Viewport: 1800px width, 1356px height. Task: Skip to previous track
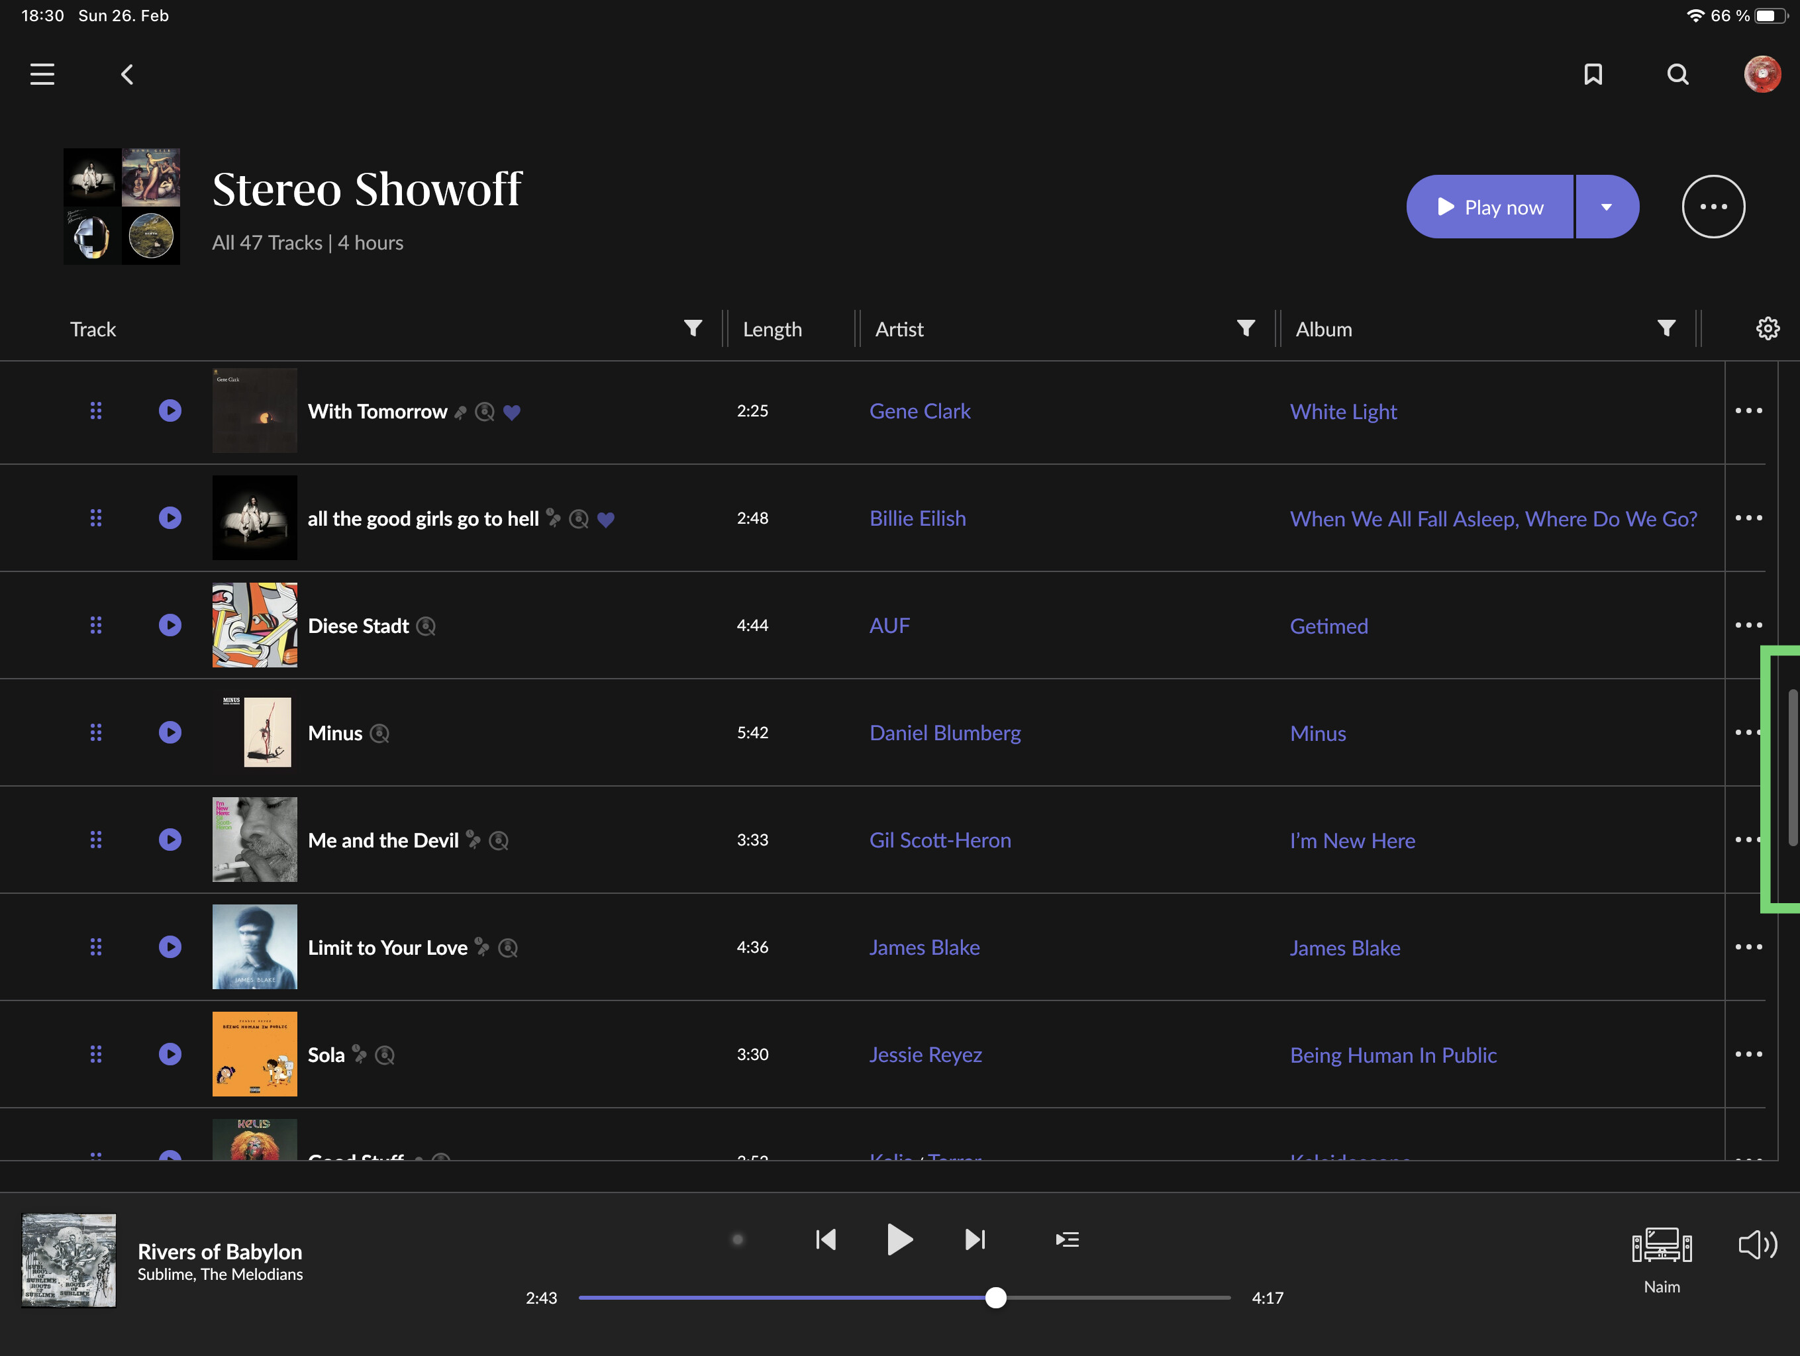[x=825, y=1239]
